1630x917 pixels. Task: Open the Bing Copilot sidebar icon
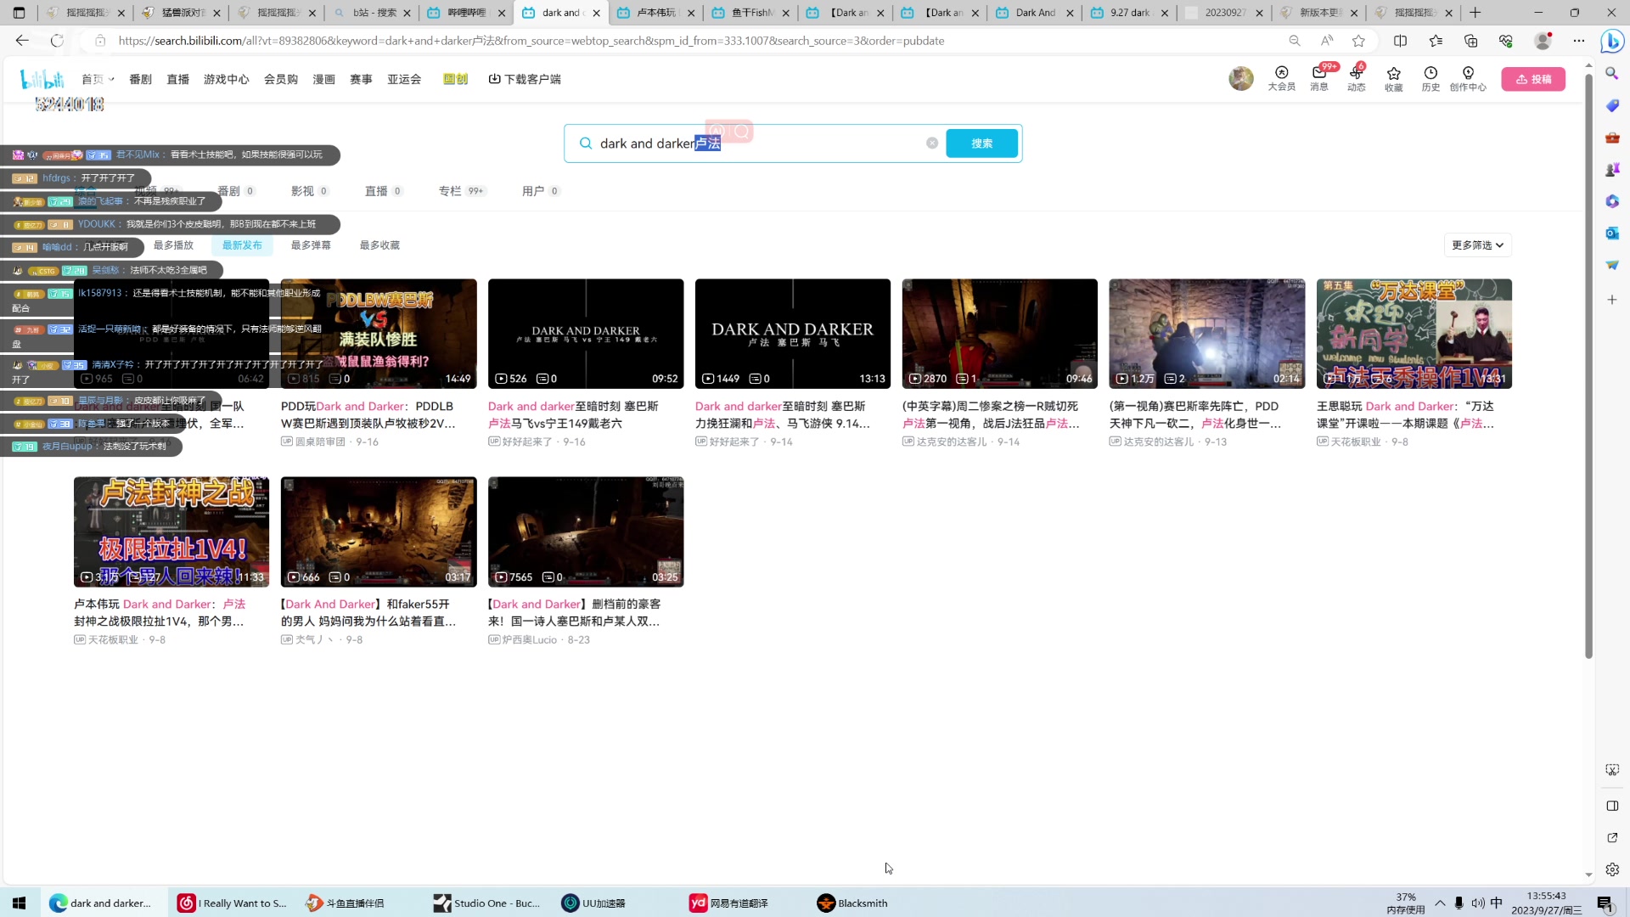(1611, 40)
